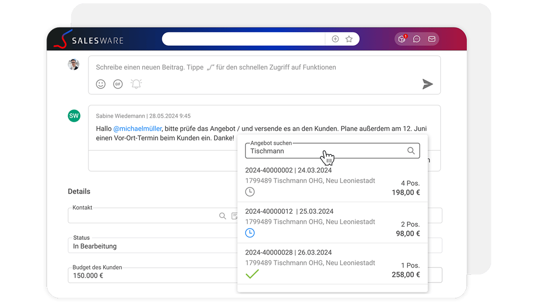Click the Budget des Kunden field
The image size is (538, 302).
point(152,275)
